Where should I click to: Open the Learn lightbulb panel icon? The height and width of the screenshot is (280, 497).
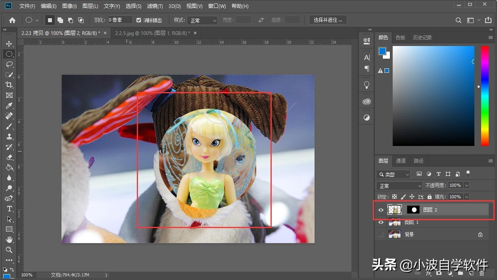(367, 84)
